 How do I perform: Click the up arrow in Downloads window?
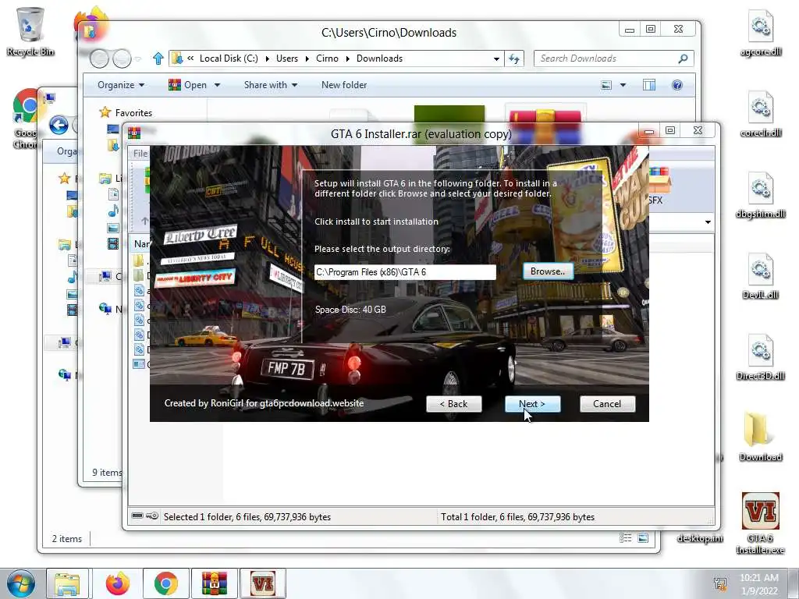[x=158, y=58]
